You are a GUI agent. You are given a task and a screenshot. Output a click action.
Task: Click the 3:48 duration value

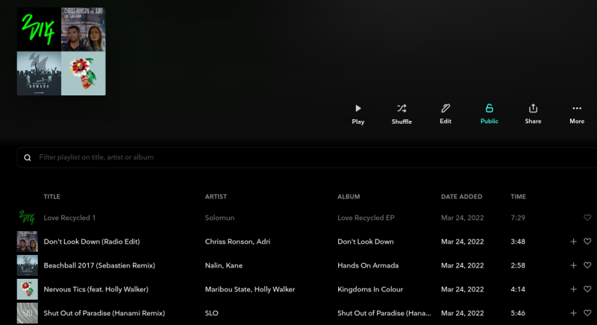pyautogui.click(x=518, y=242)
